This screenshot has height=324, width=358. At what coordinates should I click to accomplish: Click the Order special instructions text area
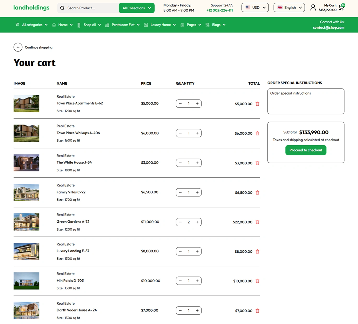pos(306,101)
